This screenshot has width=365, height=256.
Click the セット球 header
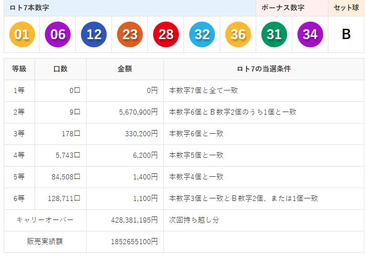[346, 8]
